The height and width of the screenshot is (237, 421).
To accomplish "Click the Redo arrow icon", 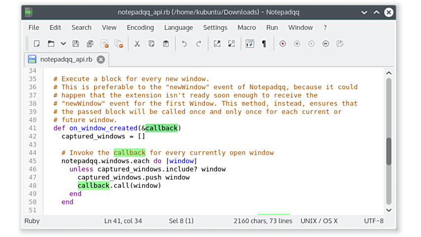I will (198, 44).
